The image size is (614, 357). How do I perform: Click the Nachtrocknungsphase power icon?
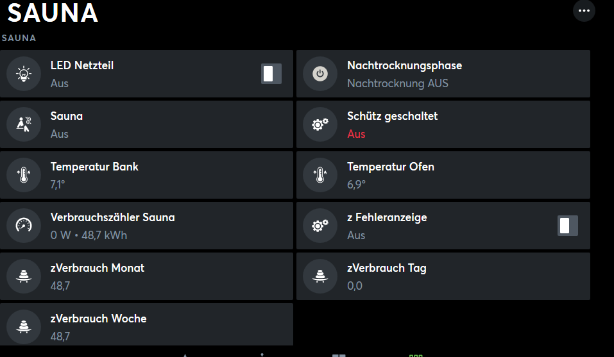point(320,74)
